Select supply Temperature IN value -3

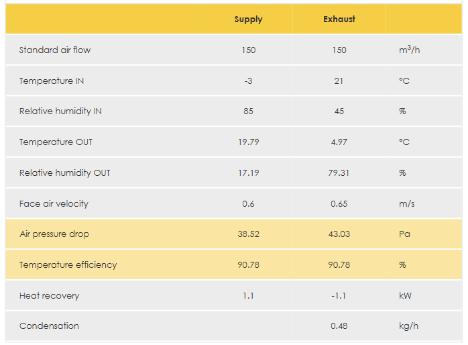click(x=248, y=81)
